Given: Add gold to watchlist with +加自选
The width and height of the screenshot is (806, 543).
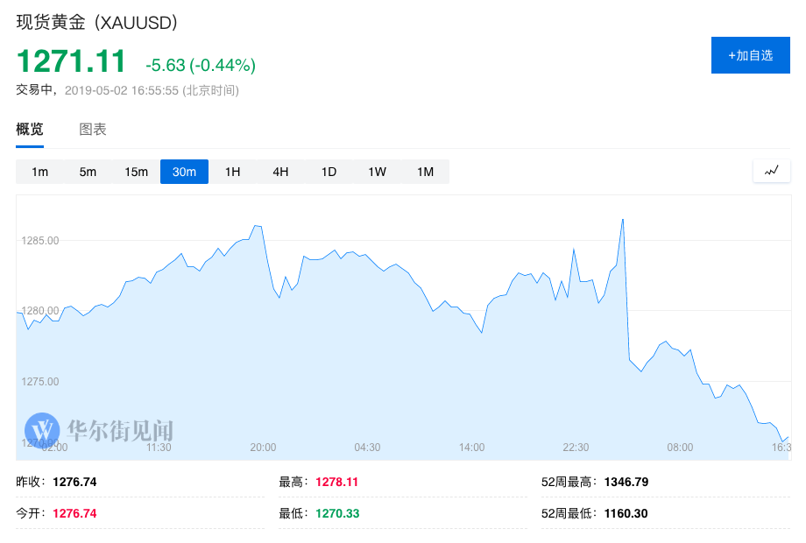Looking at the screenshot, I should [x=751, y=55].
